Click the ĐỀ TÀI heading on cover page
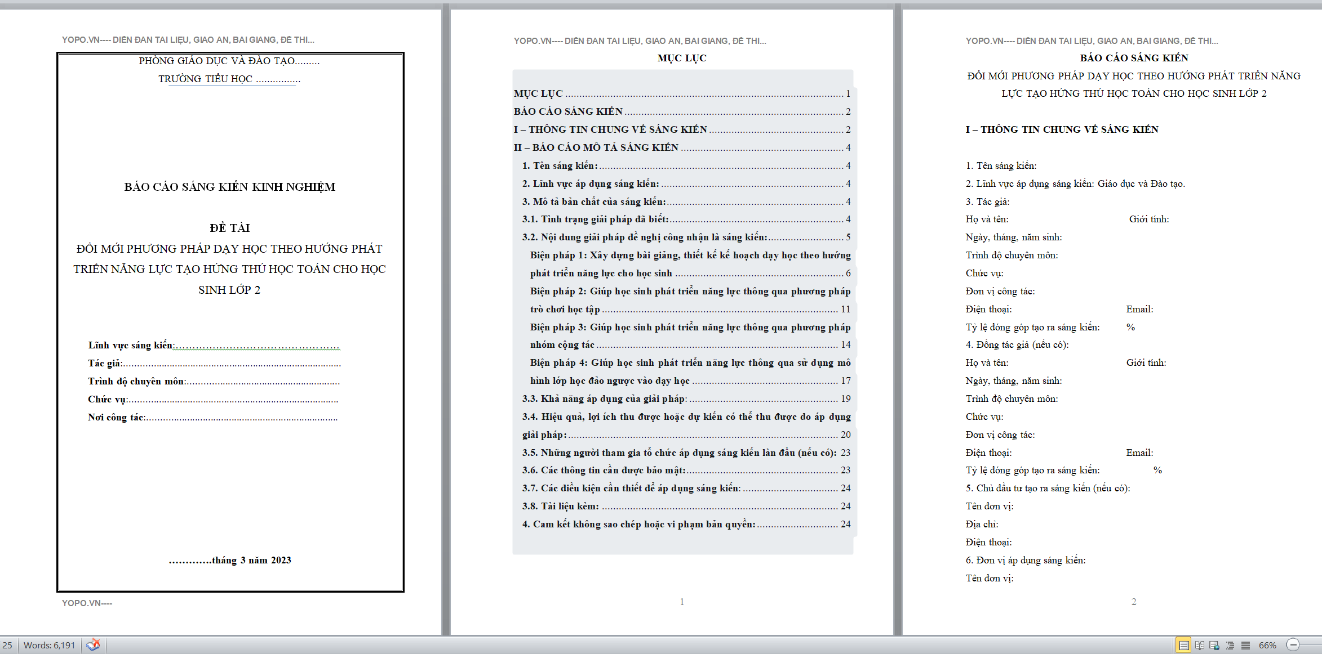 point(230,228)
